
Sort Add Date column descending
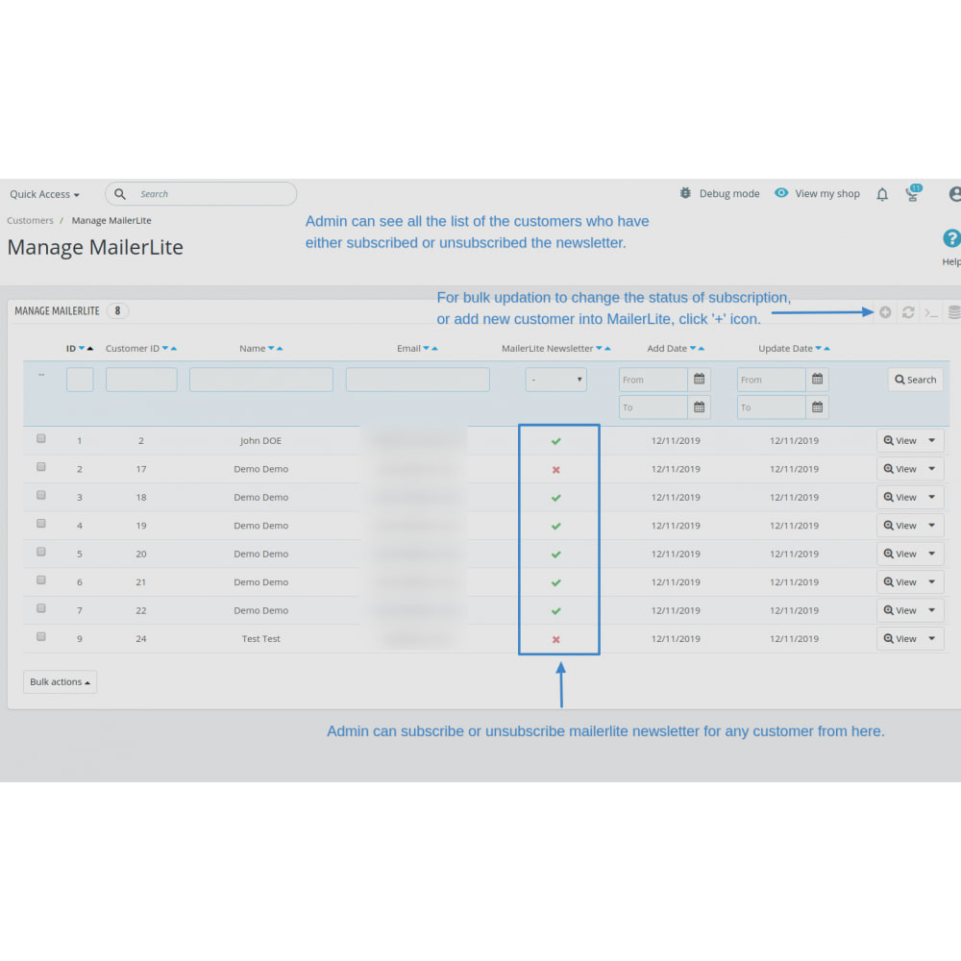tap(693, 349)
